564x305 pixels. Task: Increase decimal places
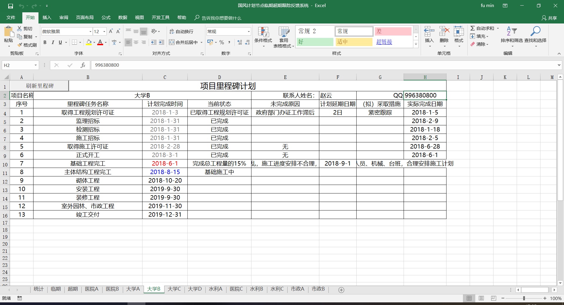pos(240,42)
